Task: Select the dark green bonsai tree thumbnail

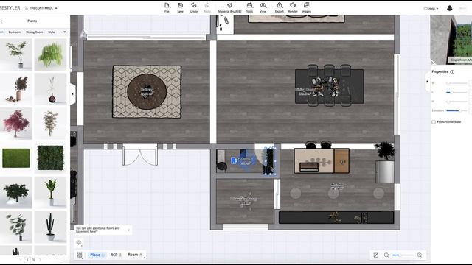Action: point(16,193)
